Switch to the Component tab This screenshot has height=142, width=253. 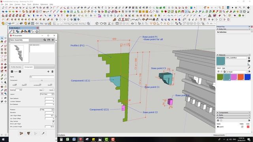point(28,67)
